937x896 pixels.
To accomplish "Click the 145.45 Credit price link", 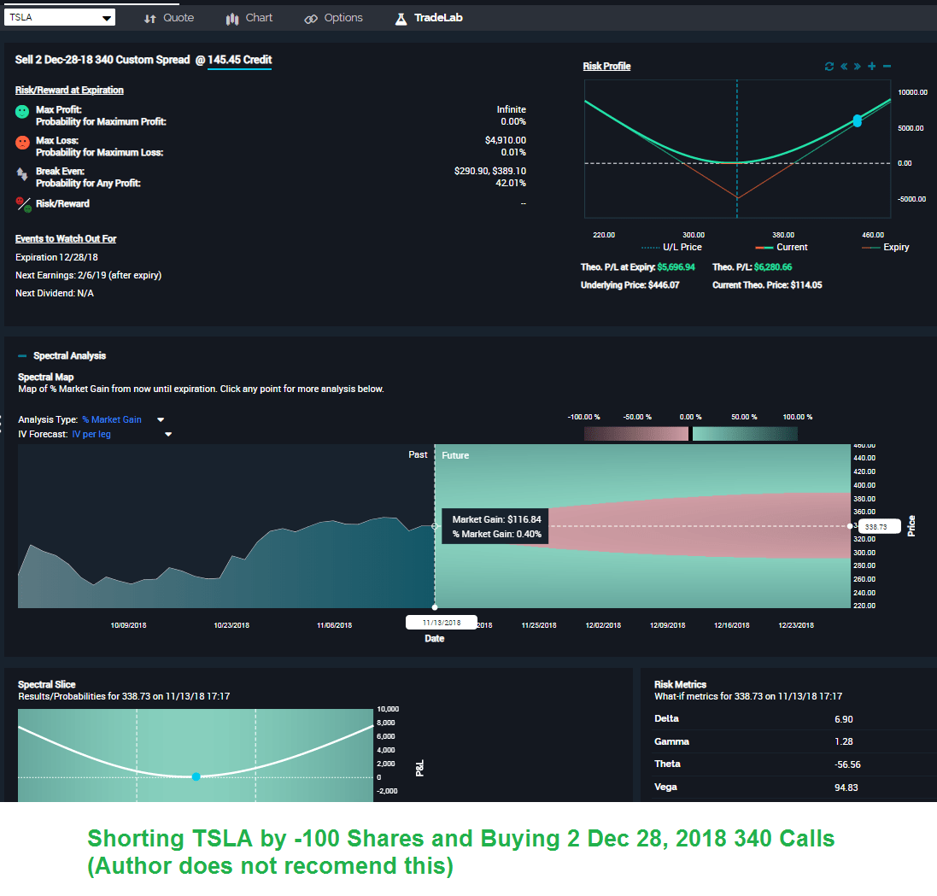I will [240, 60].
